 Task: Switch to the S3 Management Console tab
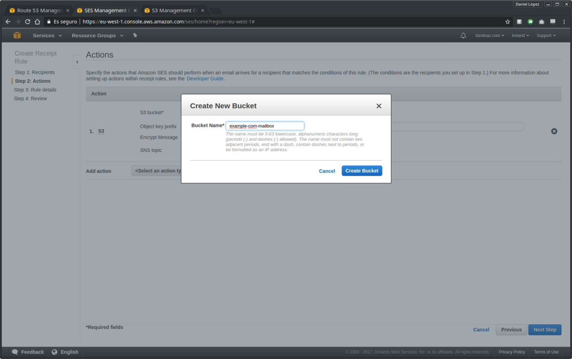[174, 10]
